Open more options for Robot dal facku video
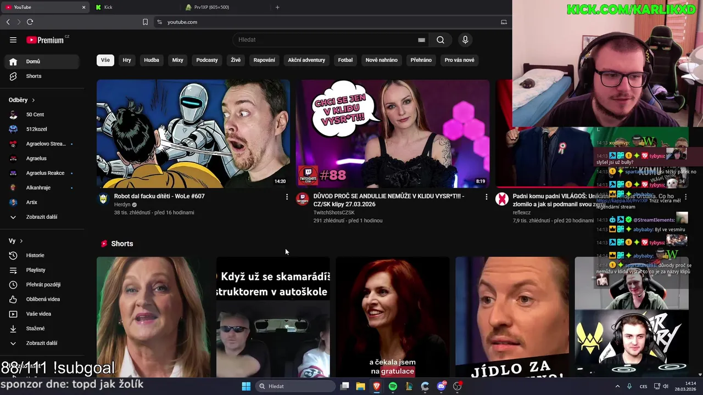This screenshot has width=703, height=395. [x=287, y=196]
